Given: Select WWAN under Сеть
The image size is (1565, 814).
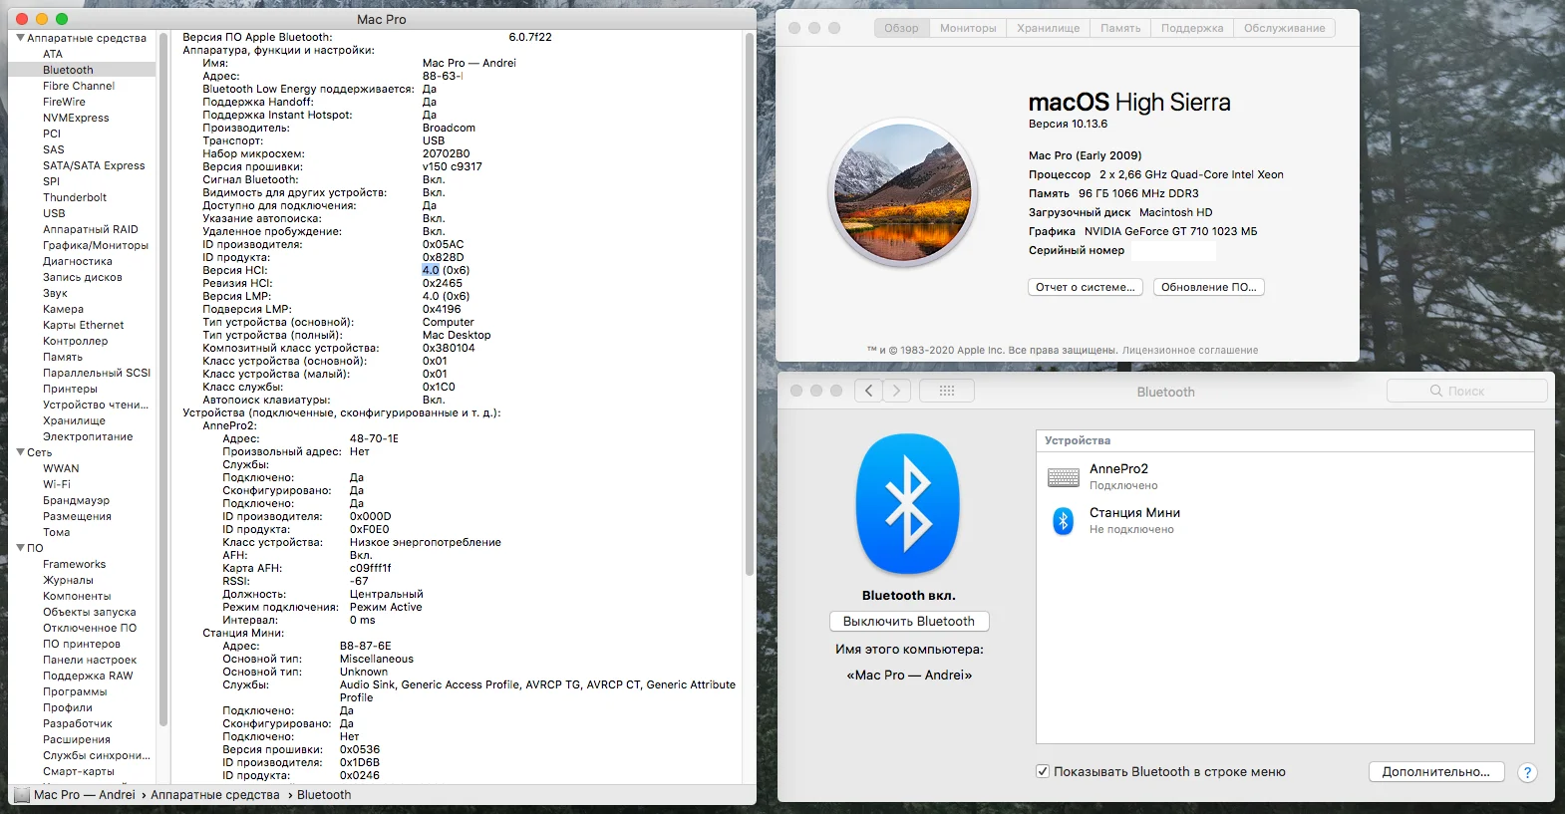Looking at the screenshot, I should pyautogui.click(x=61, y=468).
